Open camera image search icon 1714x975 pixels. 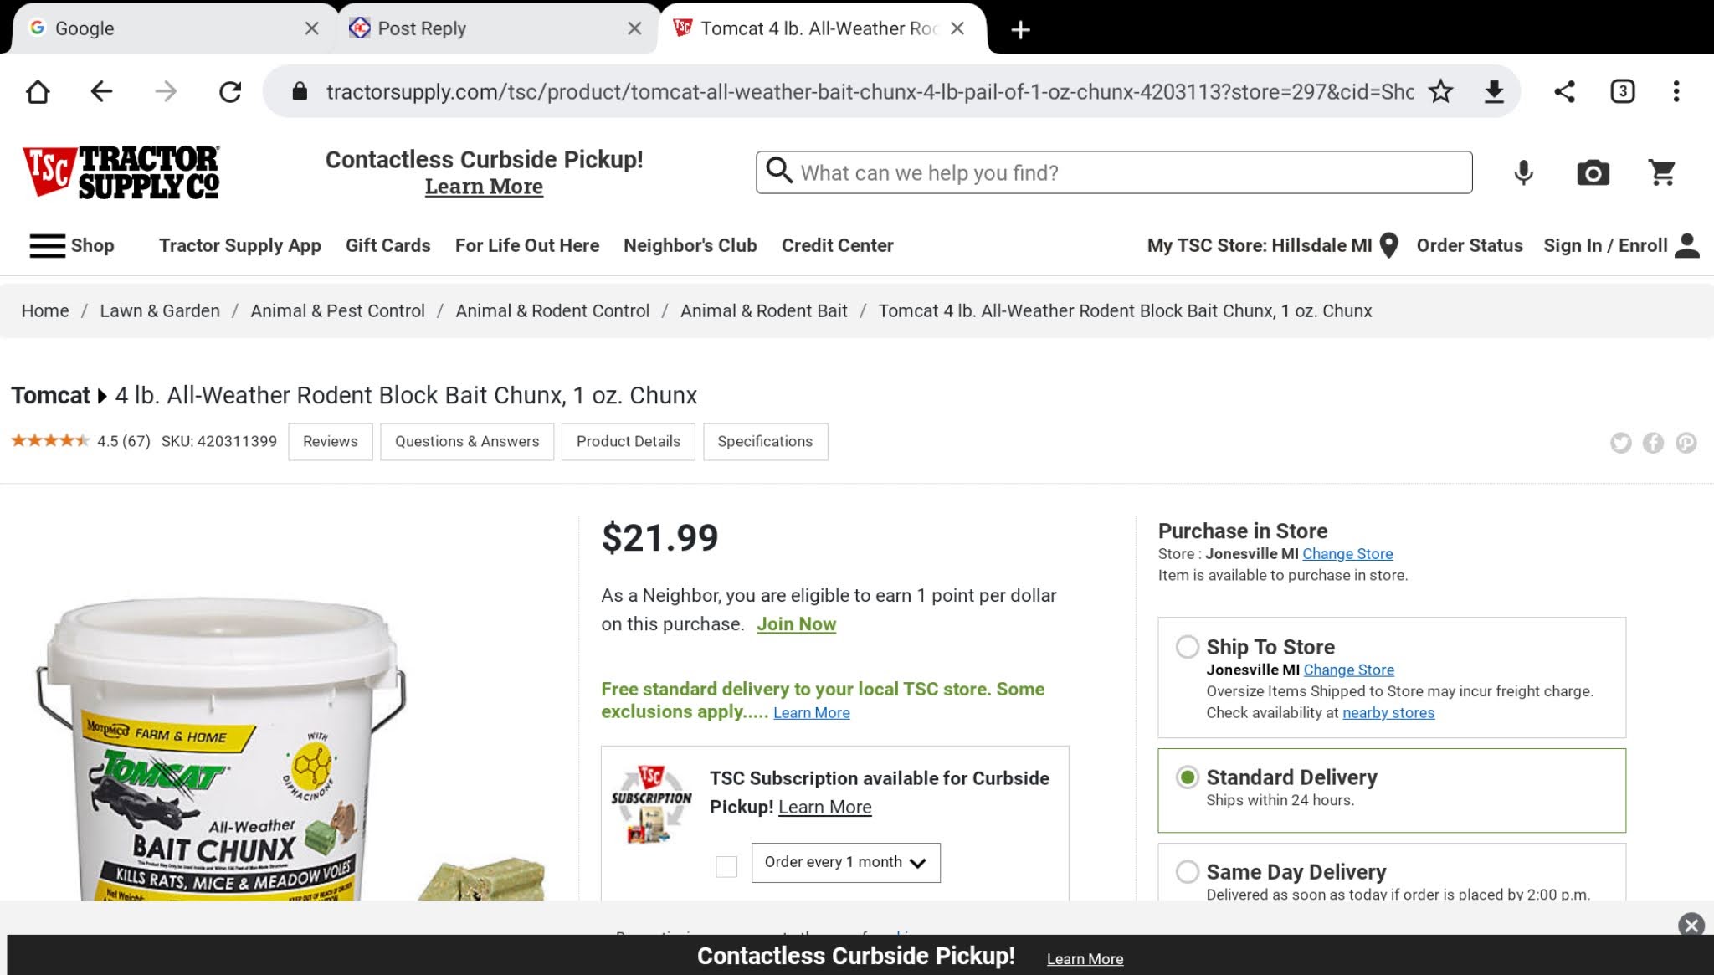tap(1593, 172)
